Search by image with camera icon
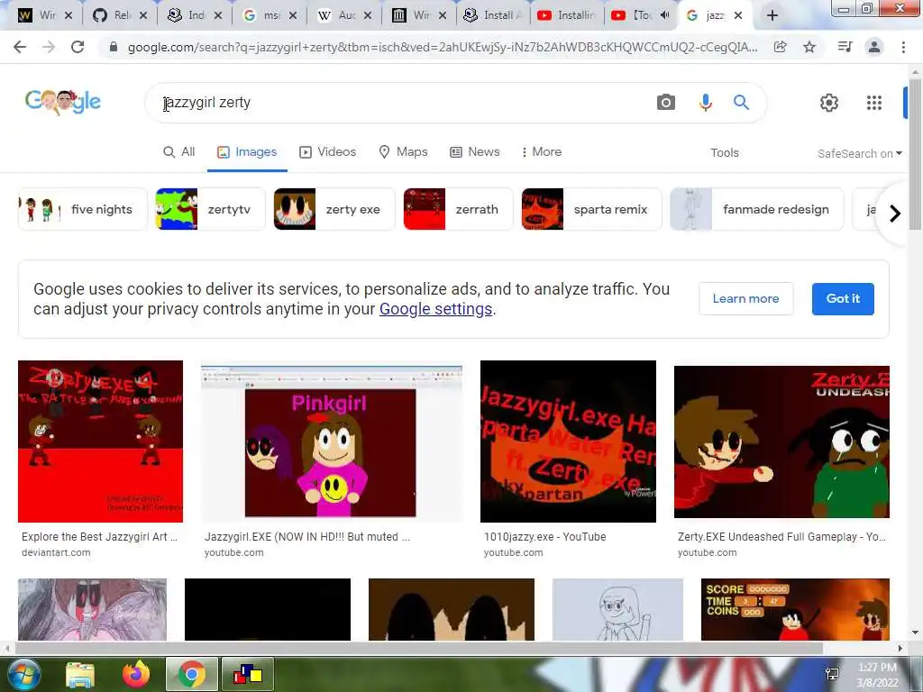Image resolution: width=923 pixels, height=692 pixels. pyautogui.click(x=666, y=103)
